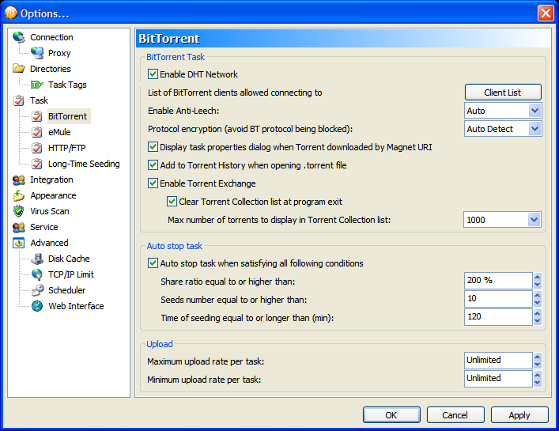The height and width of the screenshot is (431, 559).
Task: Click the Appearance icon
Action: click(x=18, y=195)
